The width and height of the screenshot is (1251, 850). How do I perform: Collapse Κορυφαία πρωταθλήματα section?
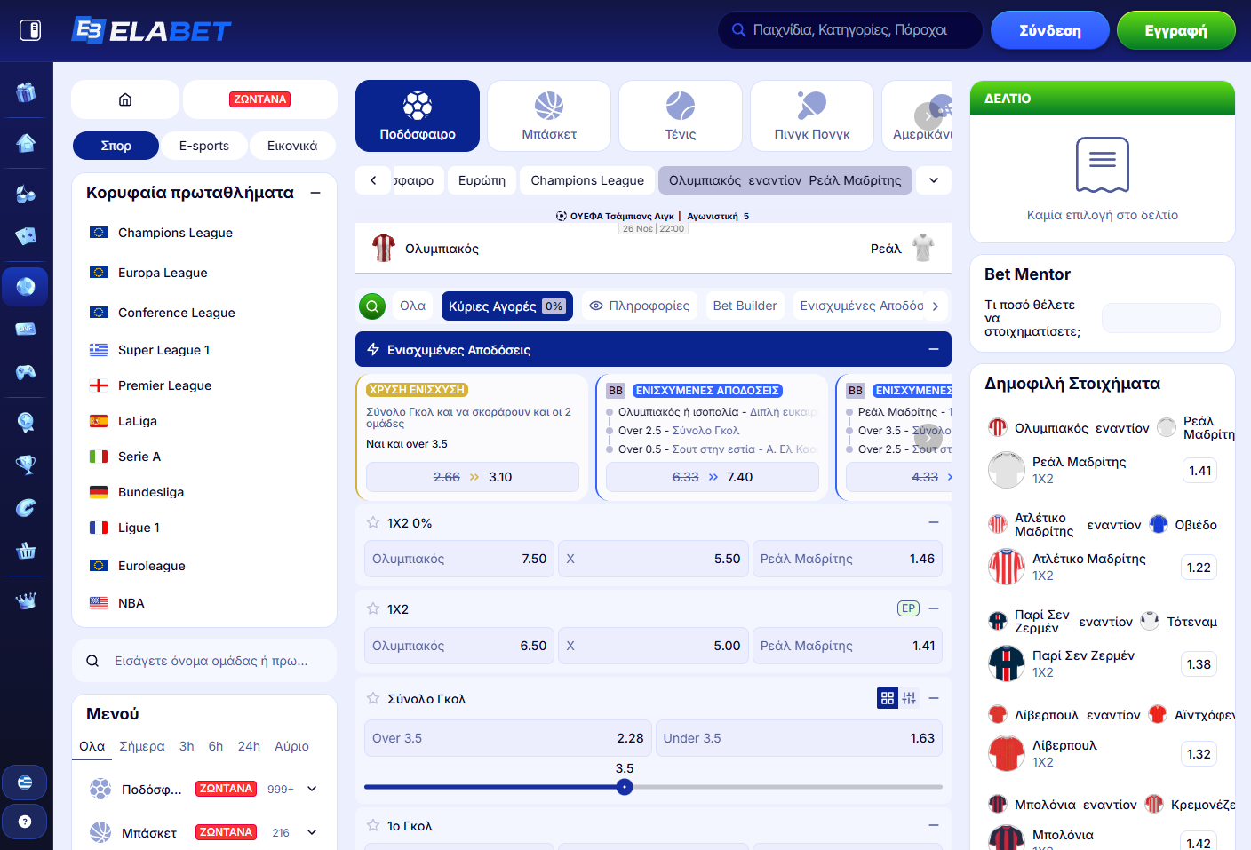315,193
